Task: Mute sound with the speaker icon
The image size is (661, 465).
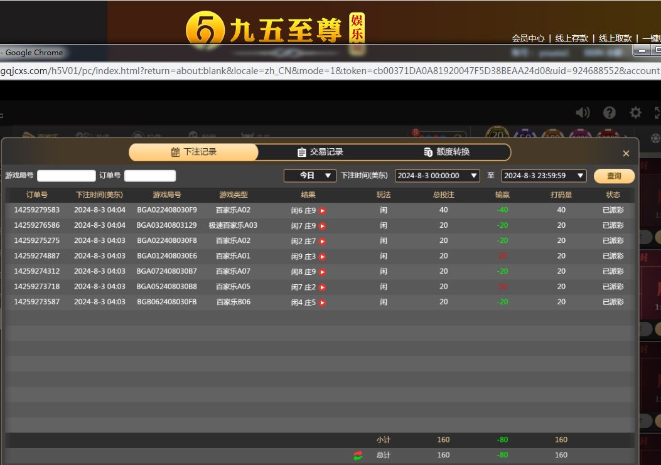Action: [583, 112]
